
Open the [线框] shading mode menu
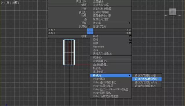(x=15, y=3)
